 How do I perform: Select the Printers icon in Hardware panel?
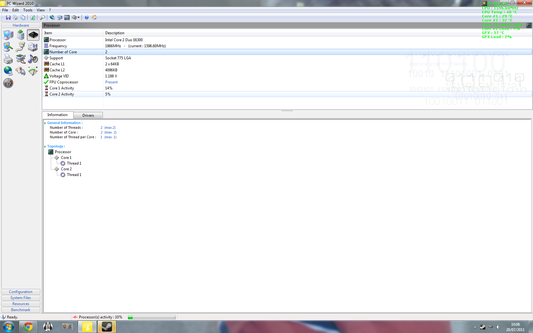click(8, 59)
